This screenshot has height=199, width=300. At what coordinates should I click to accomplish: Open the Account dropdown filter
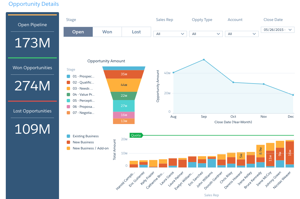242,34
